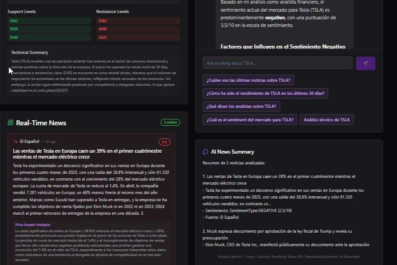Click 'Sentimiento: SentimentType.NEGATIVE (2.5/10)' line
This screenshot has width=397, height=265.
coord(247,211)
